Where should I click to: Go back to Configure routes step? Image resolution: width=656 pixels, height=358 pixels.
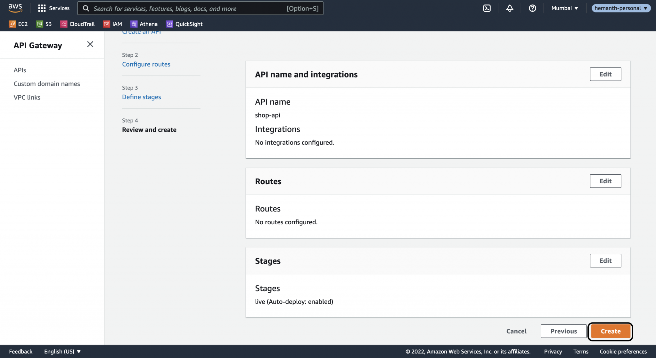click(x=146, y=64)
